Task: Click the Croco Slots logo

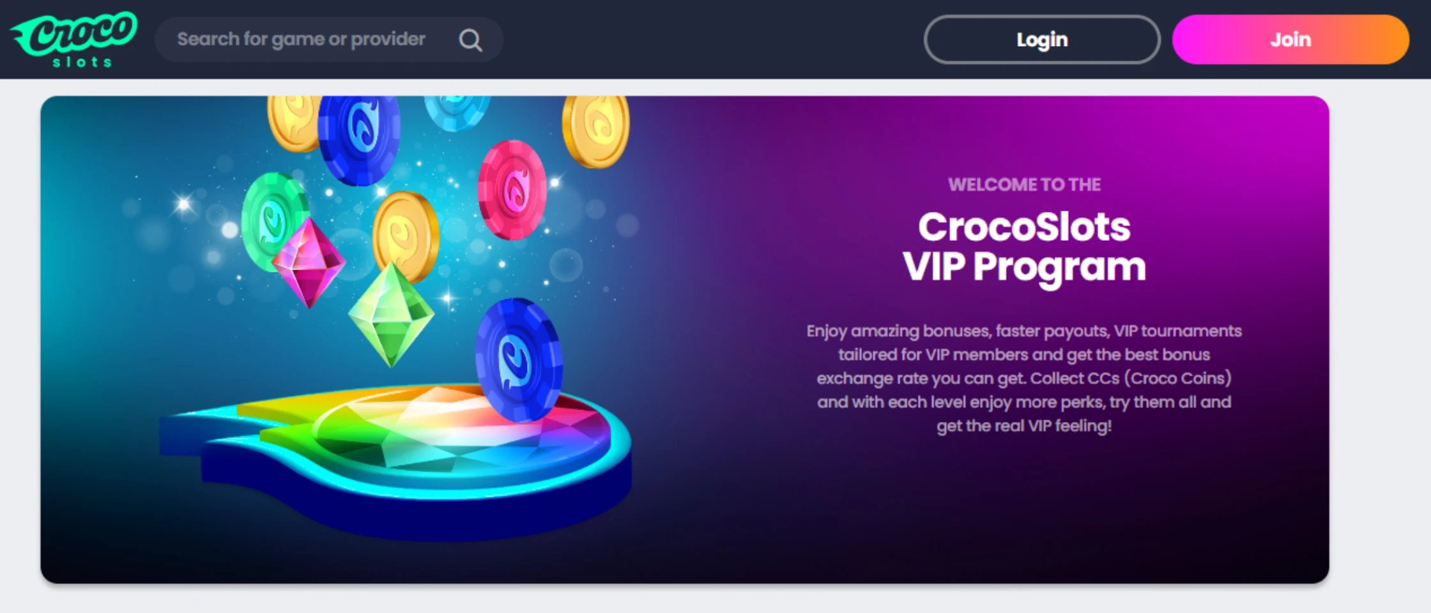Action: coord(73,39)
